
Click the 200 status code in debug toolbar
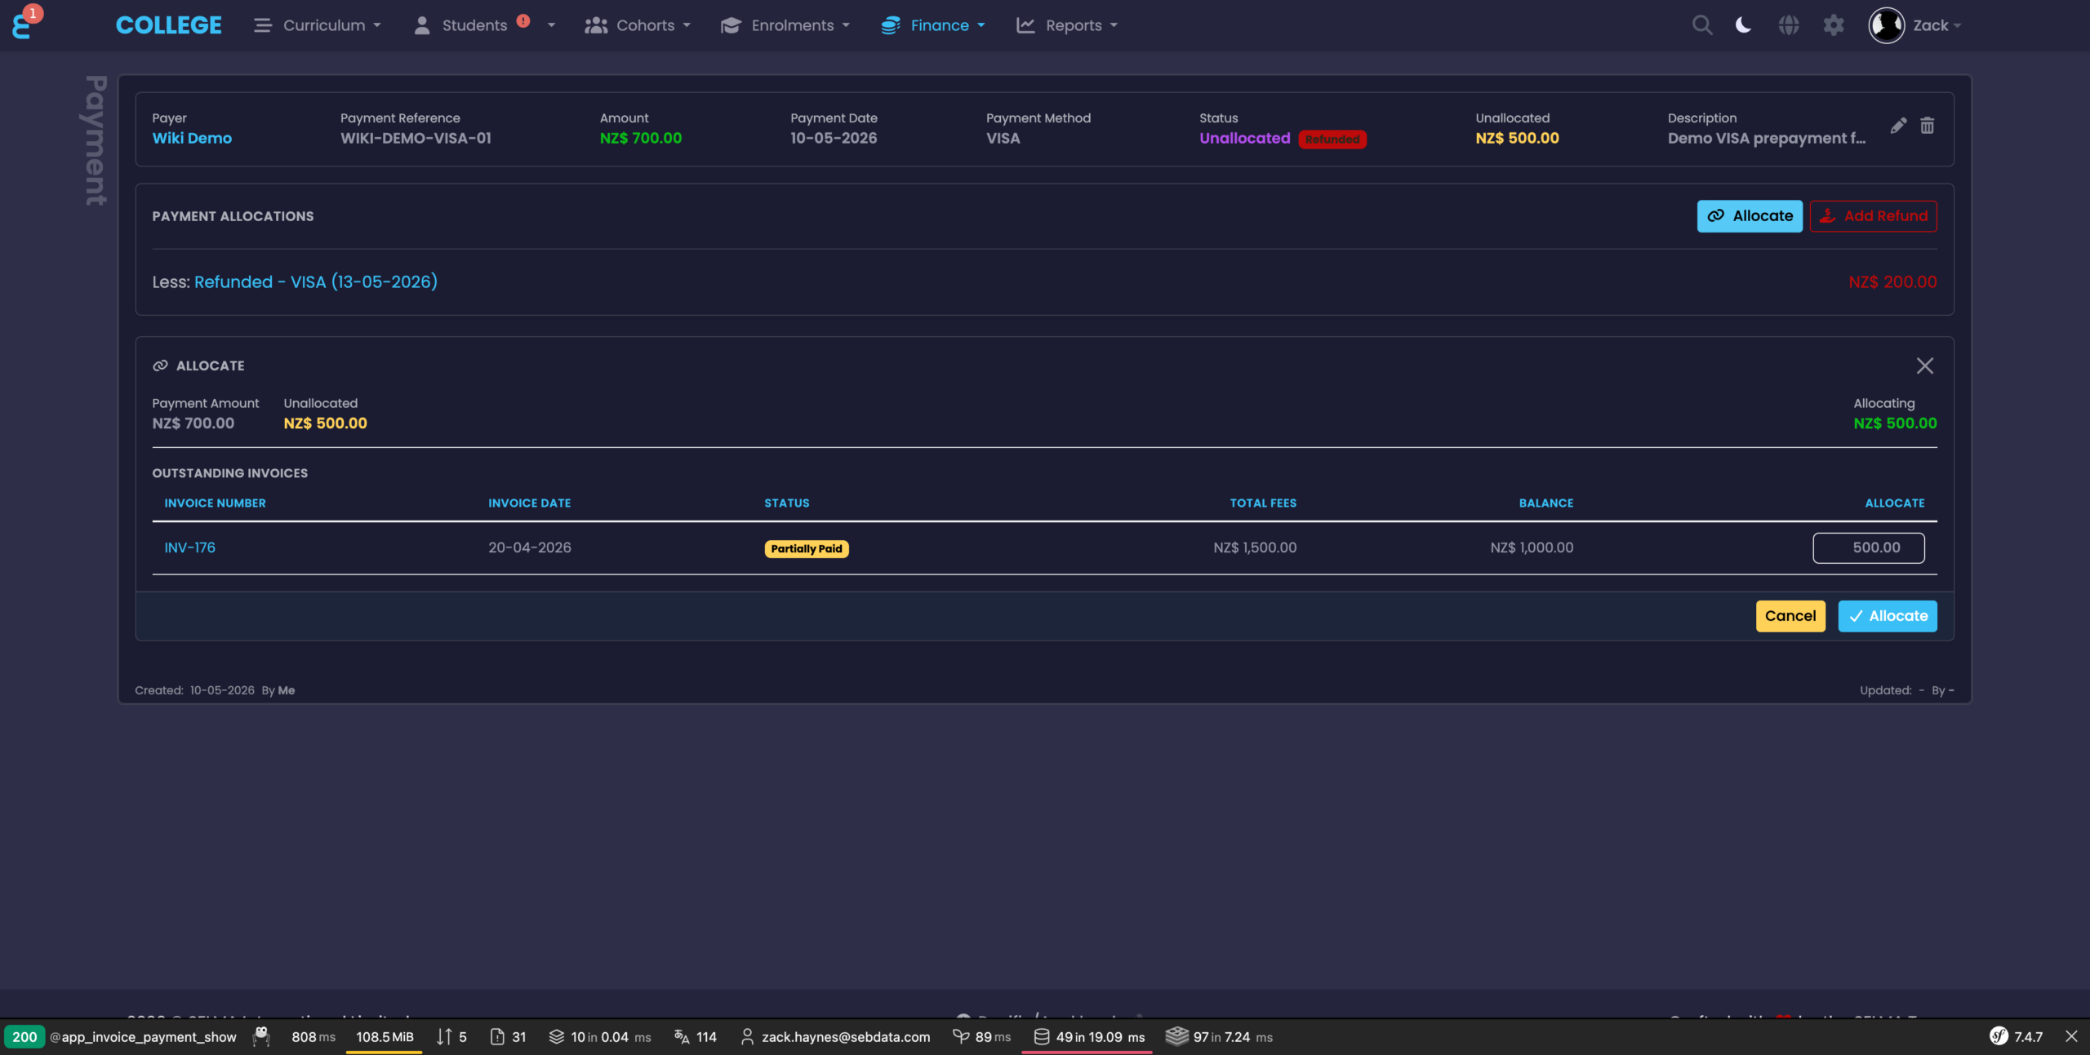pyautogui.click(x=24, y=1036)
